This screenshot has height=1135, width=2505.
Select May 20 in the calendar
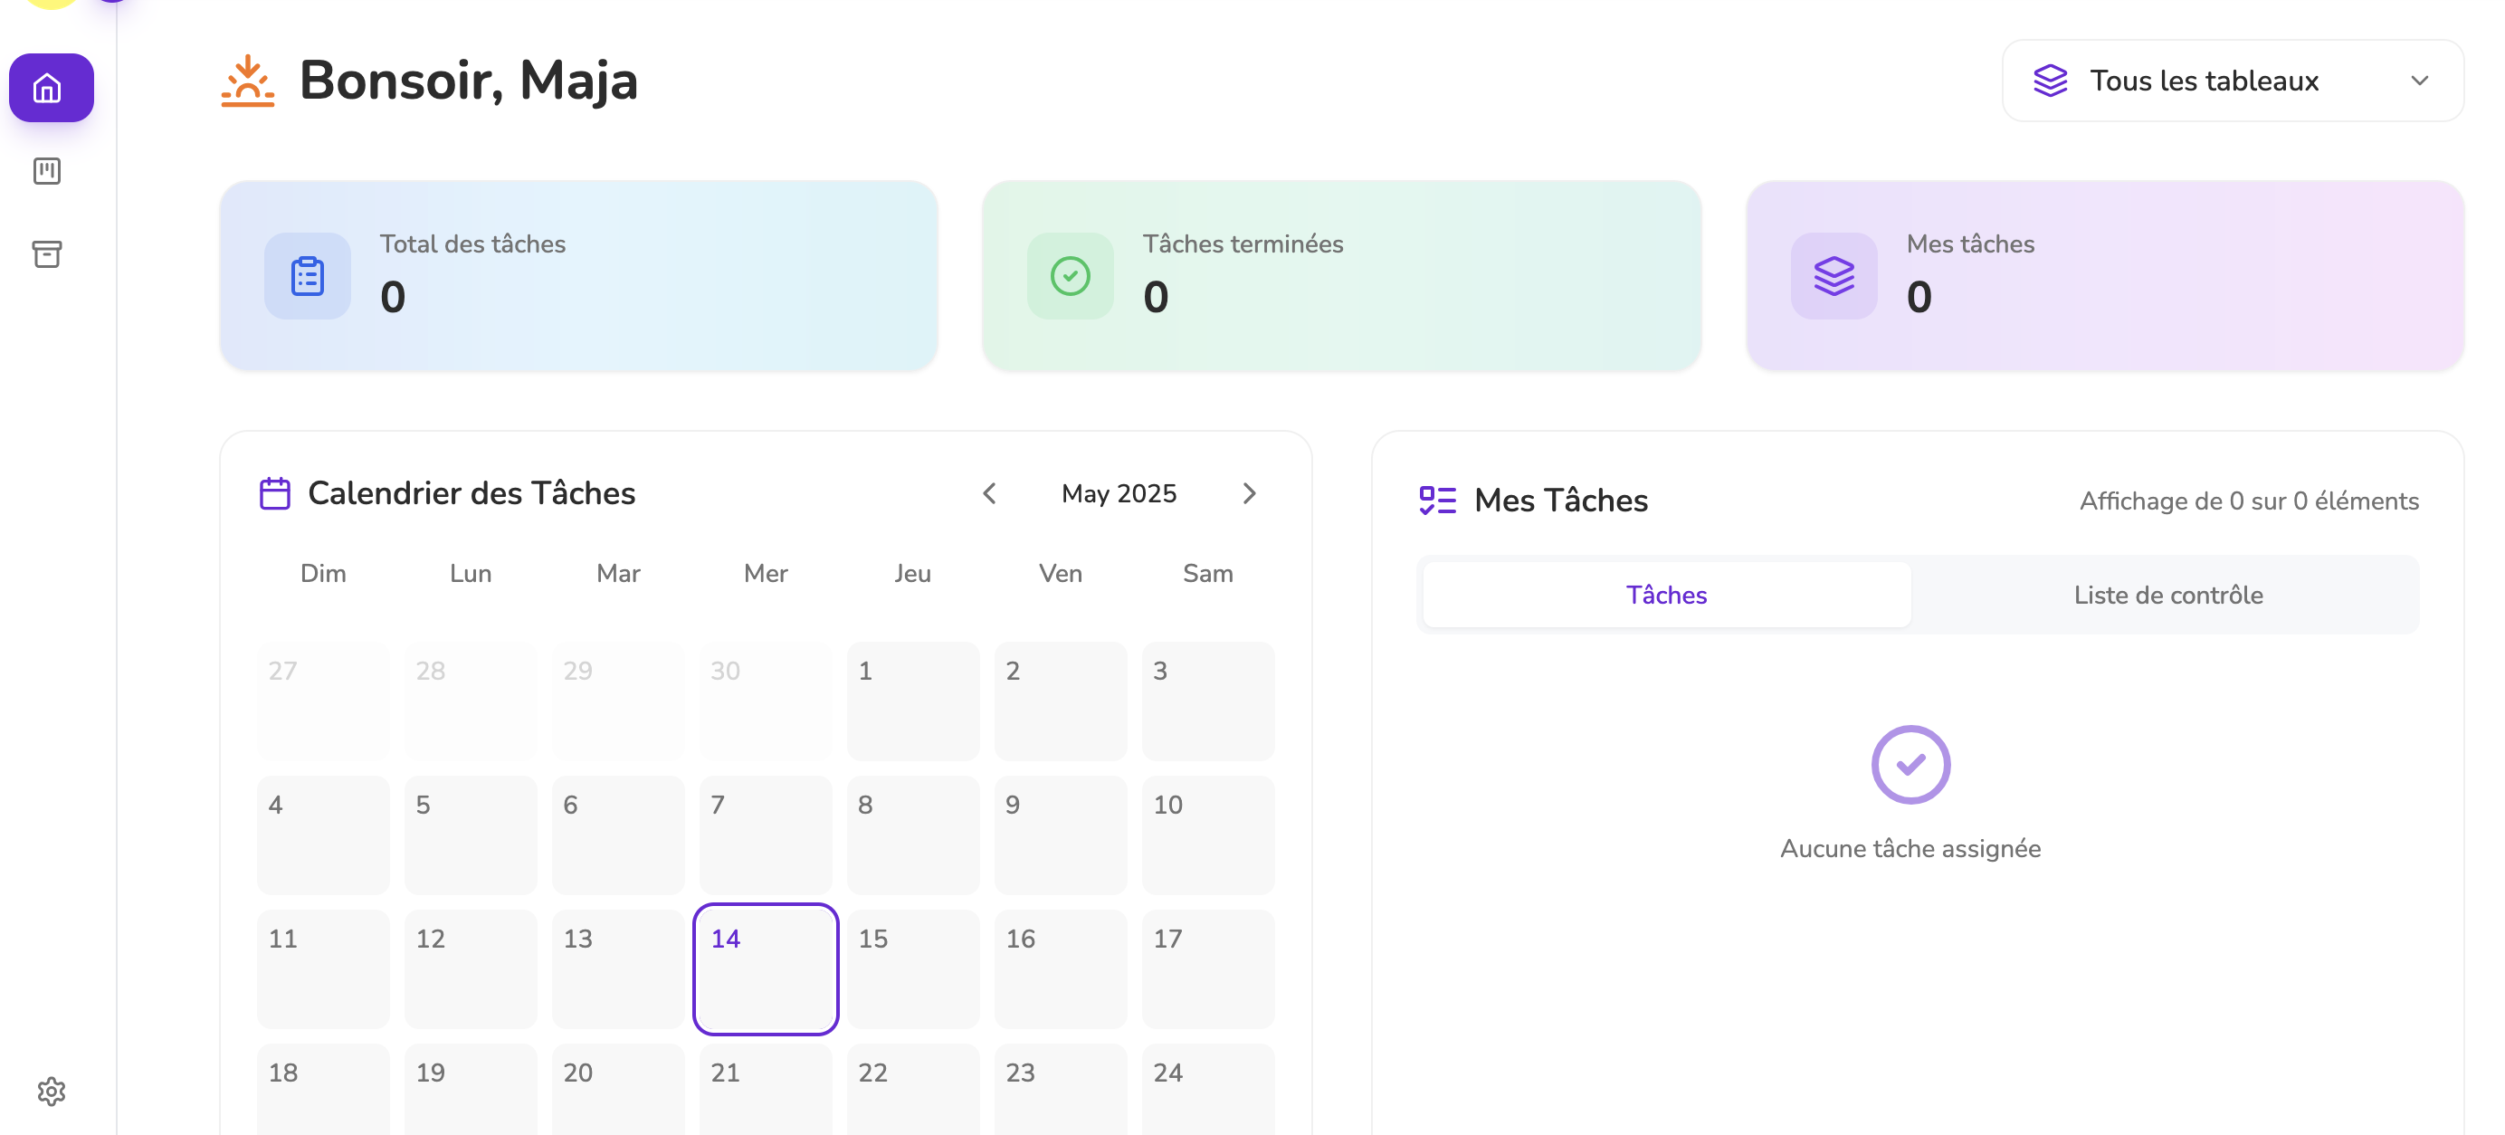point(618,1089)
